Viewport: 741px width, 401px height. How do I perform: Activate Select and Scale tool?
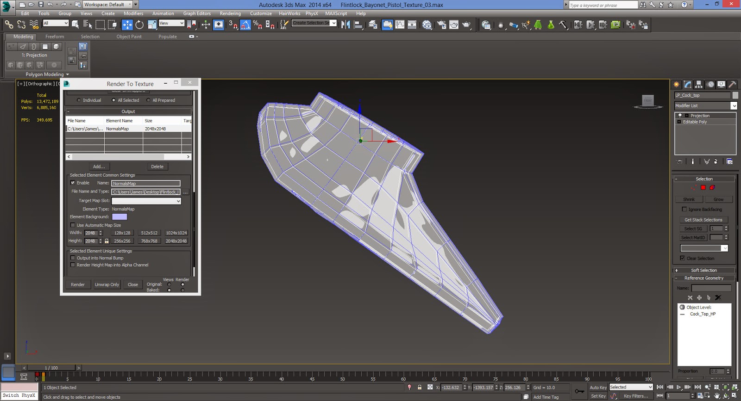[151, 25]
